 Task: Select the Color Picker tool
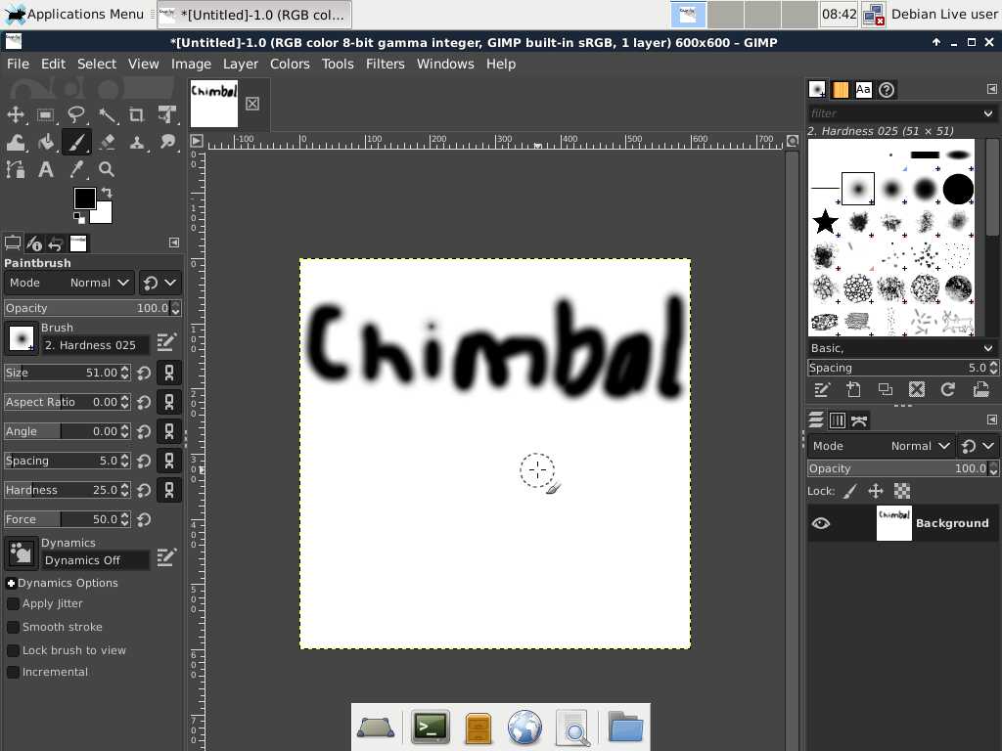point(76,170)
